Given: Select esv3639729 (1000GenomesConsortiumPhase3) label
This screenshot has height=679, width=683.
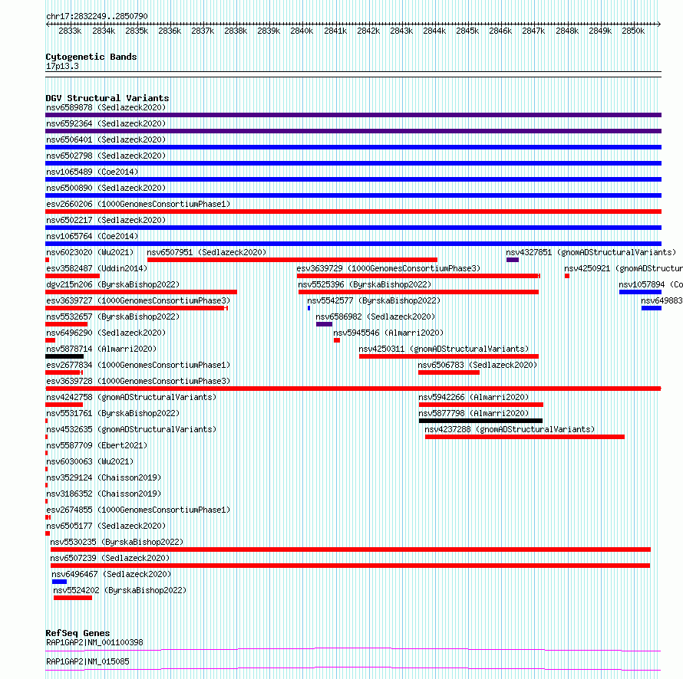Looking at the screenshot, I should tap(388, 268).
